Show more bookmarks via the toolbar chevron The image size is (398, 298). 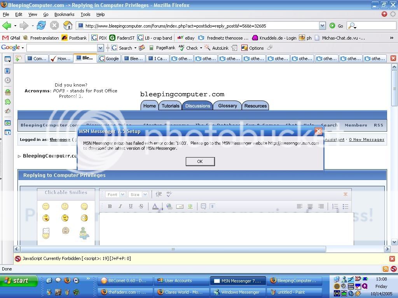392,38
